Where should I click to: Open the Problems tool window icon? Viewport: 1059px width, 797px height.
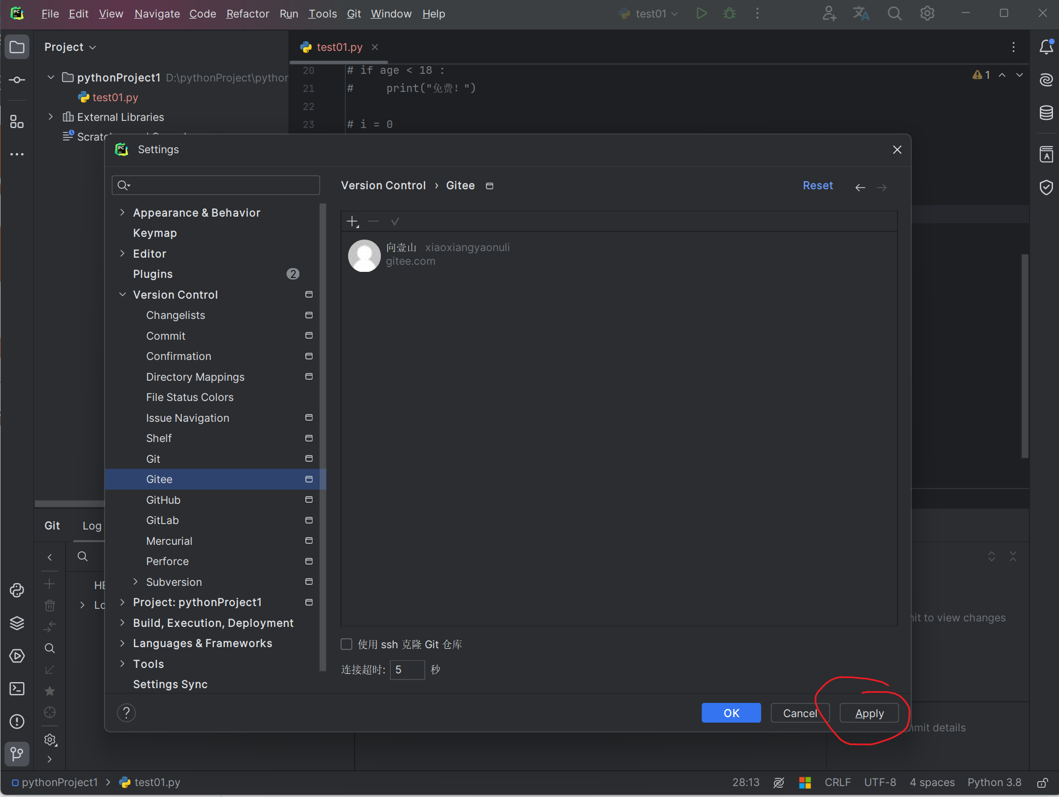tap(17, 722)
